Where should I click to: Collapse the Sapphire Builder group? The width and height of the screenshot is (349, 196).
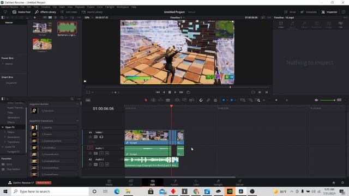click(x=77, y=104)
